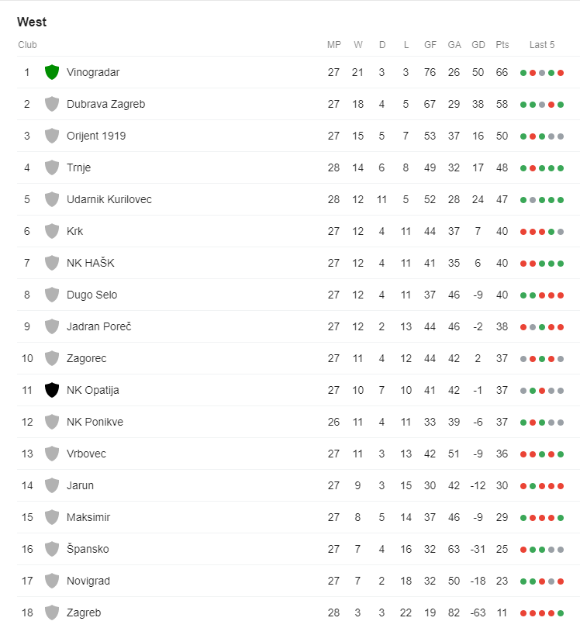Open the Trnje club link

coord(78,167)
